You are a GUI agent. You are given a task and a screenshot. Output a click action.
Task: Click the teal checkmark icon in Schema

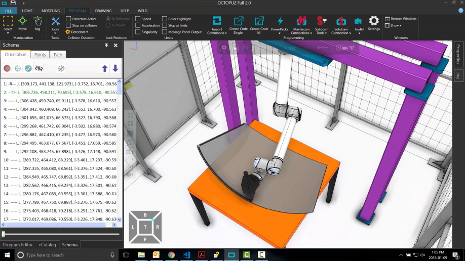click(x=28, y=68)
